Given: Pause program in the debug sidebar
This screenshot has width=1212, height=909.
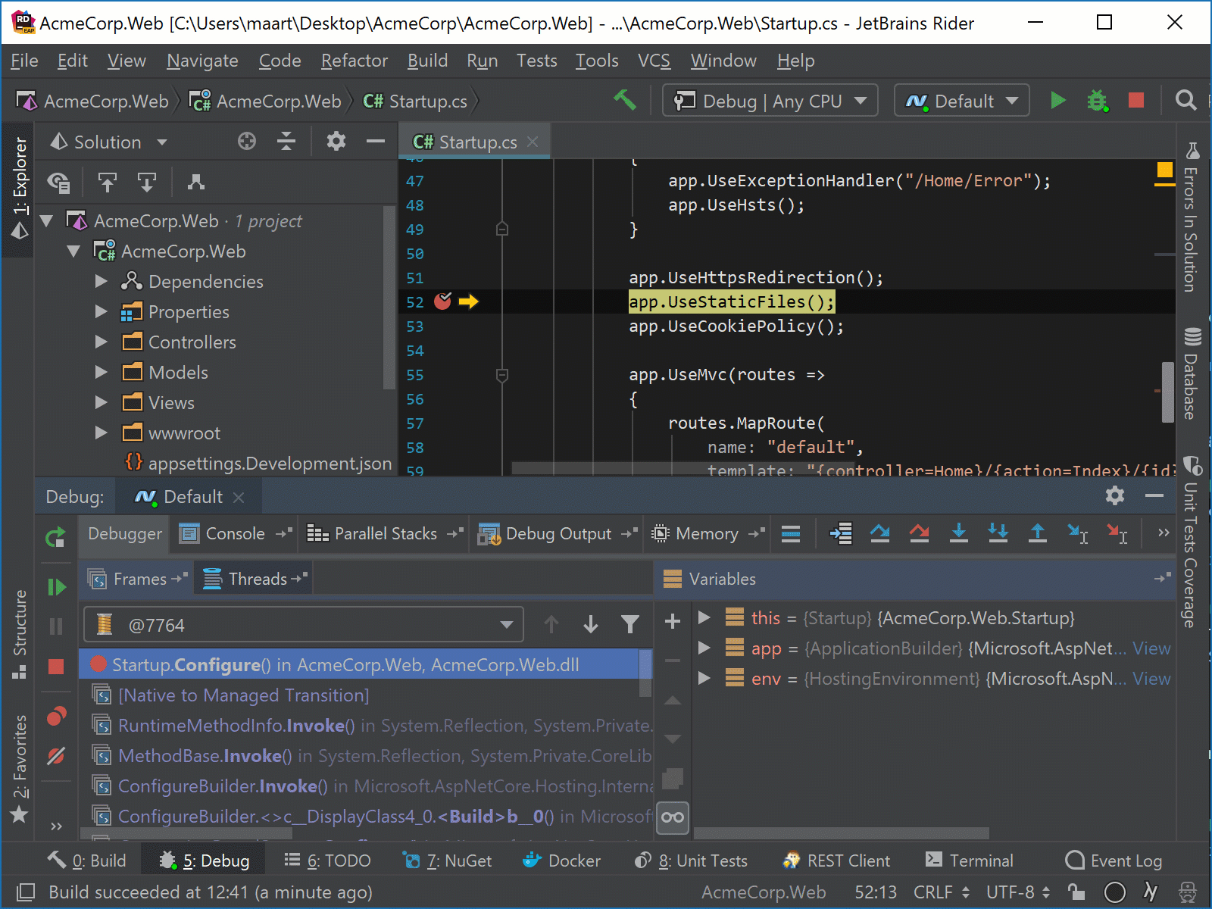Looking at the screenshot, I should [56, 626].
